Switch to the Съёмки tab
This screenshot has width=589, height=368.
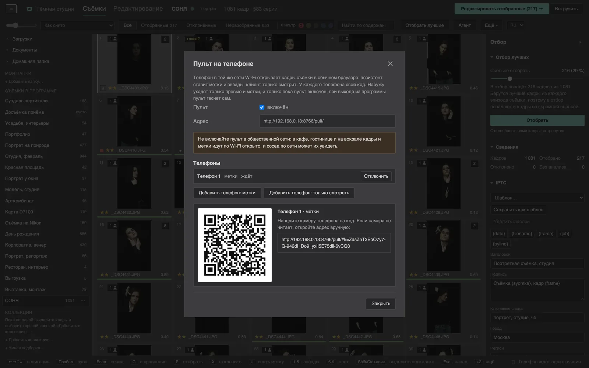click(94, 9)
